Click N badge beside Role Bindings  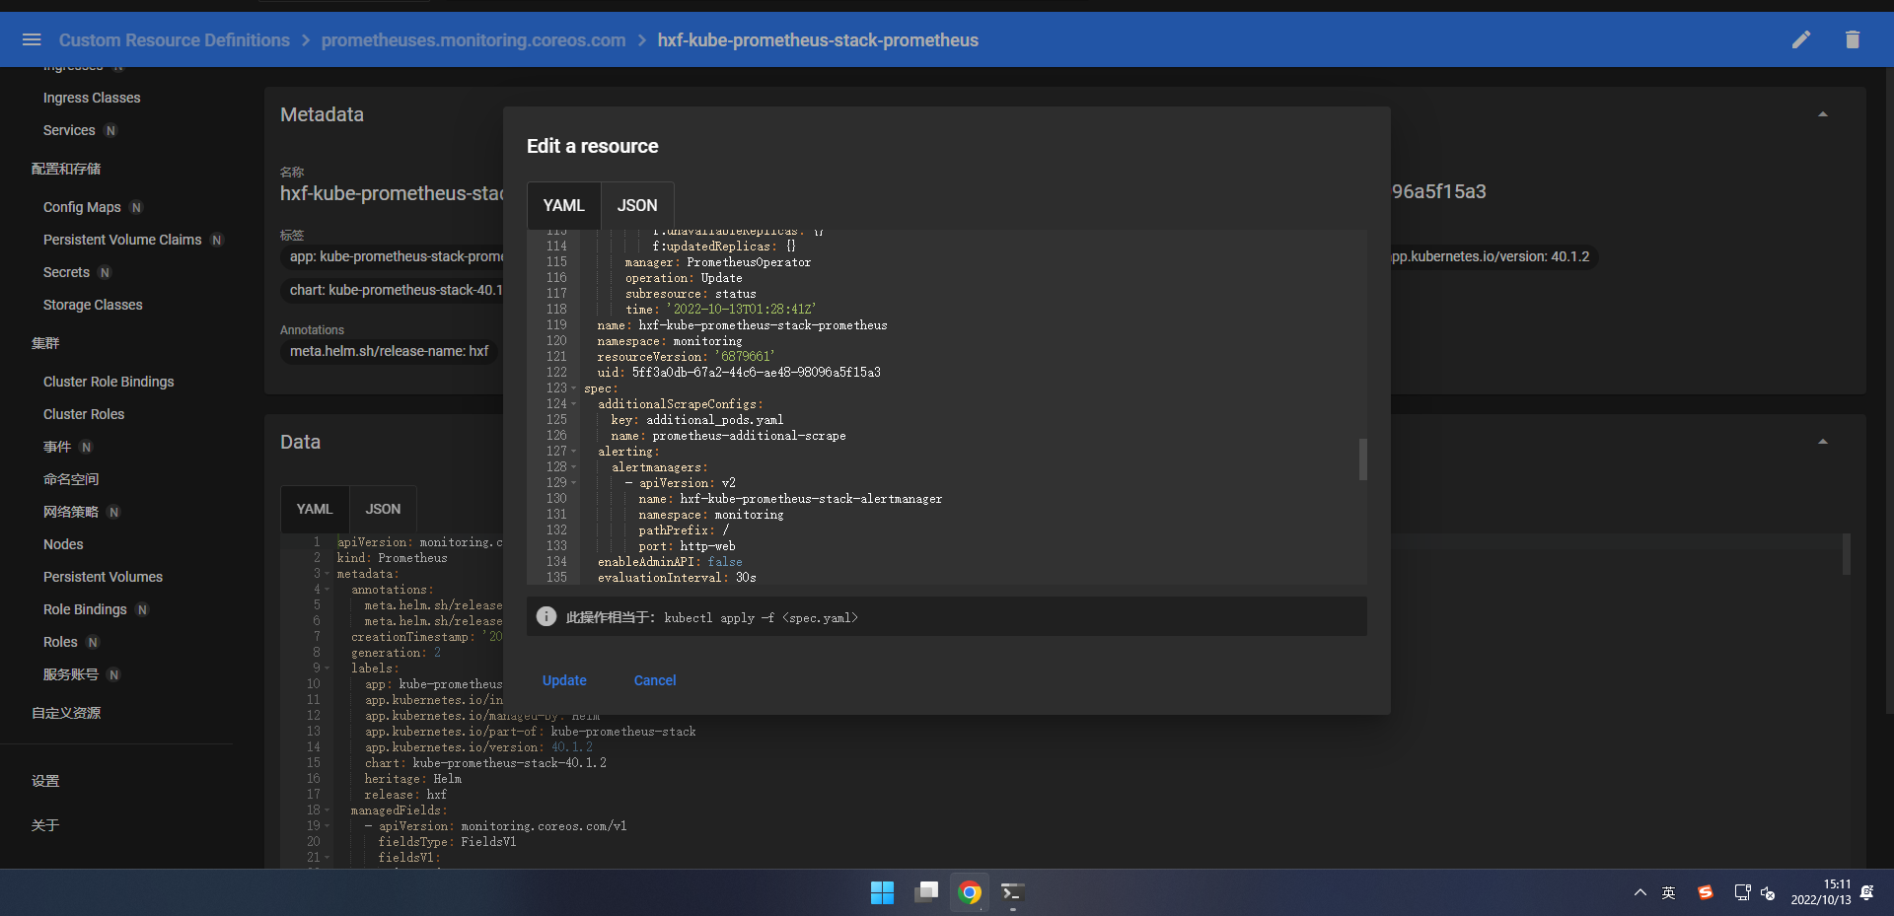click(x=142, y=609)
